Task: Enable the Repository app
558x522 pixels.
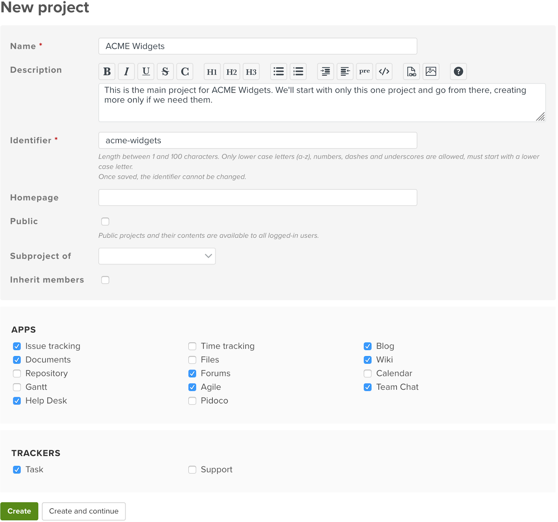Action: coord(17,373)
